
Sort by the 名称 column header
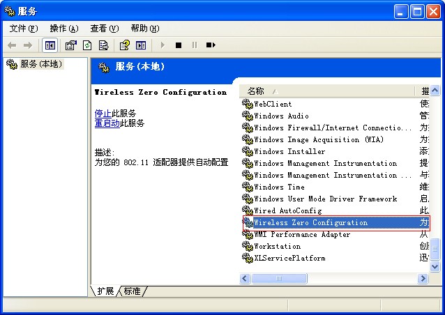point(326,91)
